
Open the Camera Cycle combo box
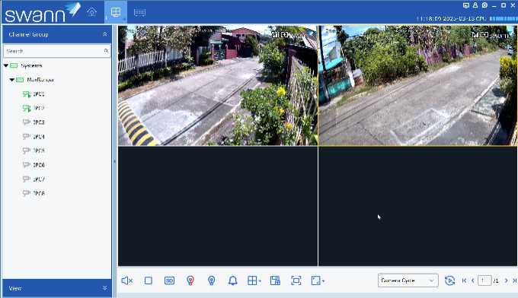coord(408,281)
